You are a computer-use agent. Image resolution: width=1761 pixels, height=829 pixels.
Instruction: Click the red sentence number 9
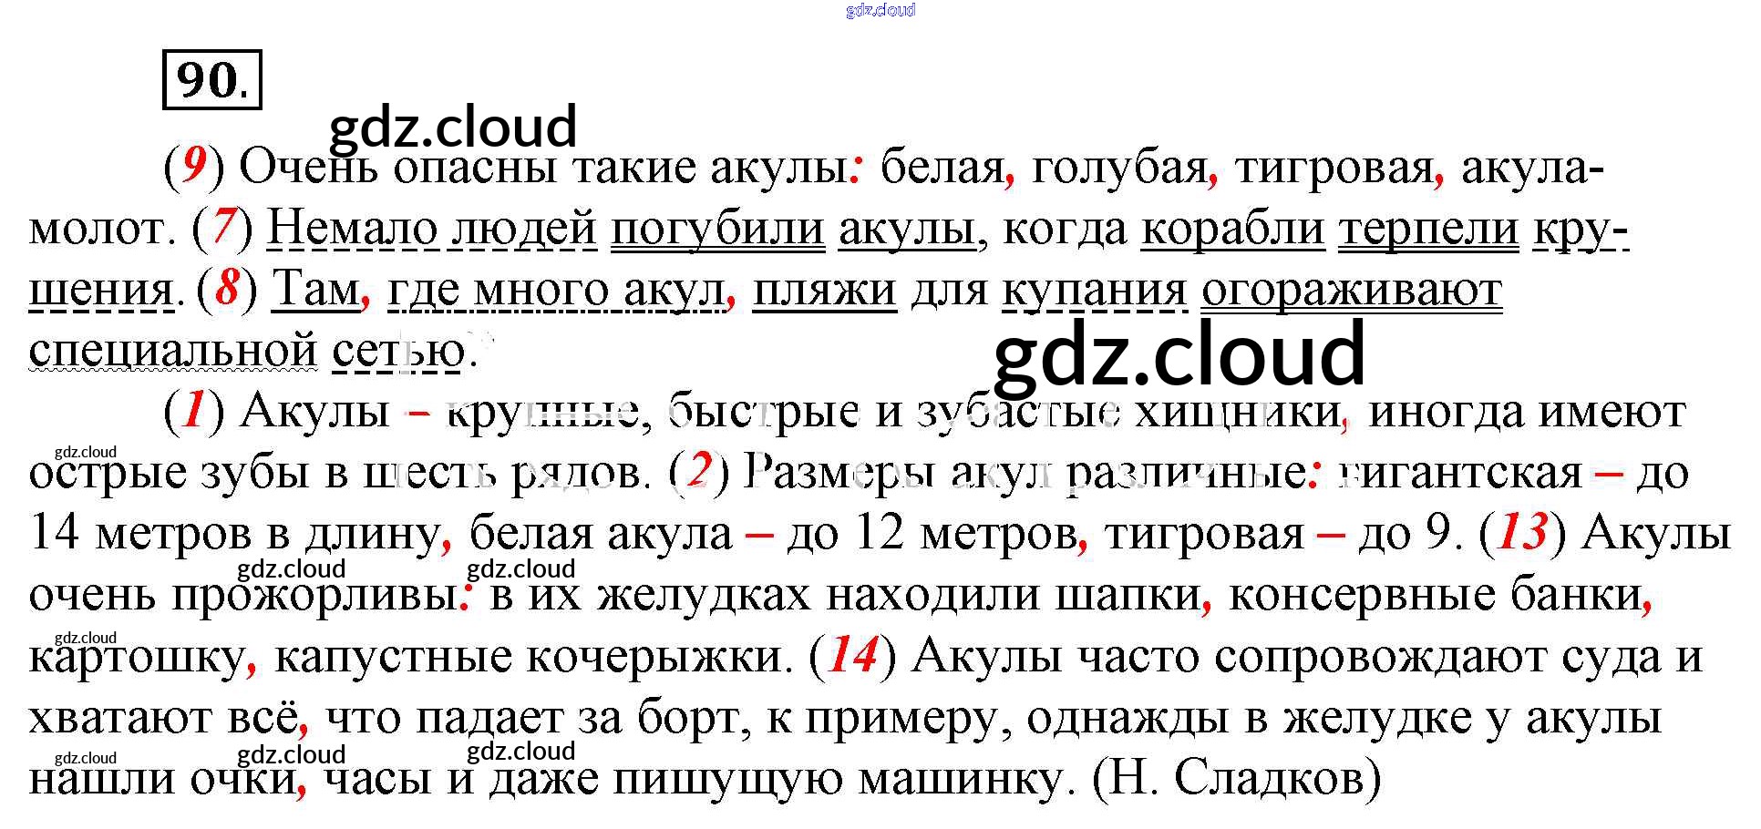point(193,166)
